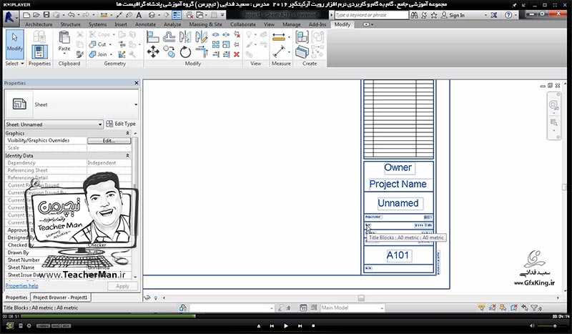Click the KMPlayer play button
The height and width of the screenshot is (334, 572).
point(285,325)
